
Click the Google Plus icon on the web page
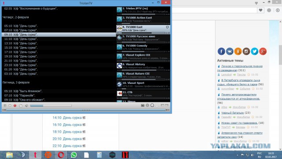263,51
